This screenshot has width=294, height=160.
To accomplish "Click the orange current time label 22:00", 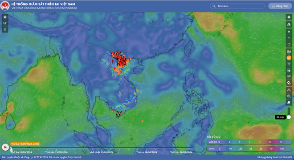I will pyautogui.click(x=25, y=144).
